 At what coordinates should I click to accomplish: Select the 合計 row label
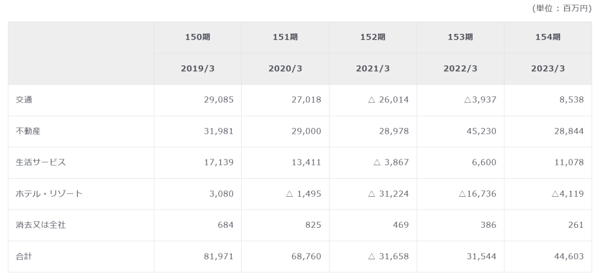(x=24, y=256)
